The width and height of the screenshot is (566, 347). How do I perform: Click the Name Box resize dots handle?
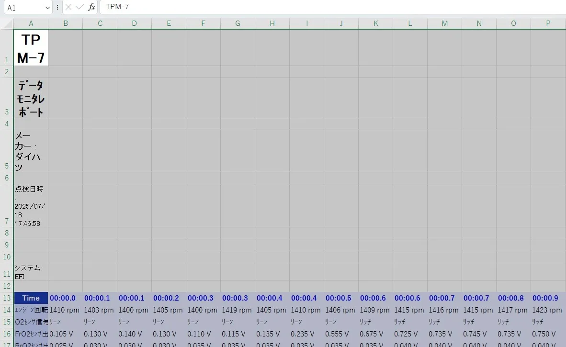(x=57, y=7)
